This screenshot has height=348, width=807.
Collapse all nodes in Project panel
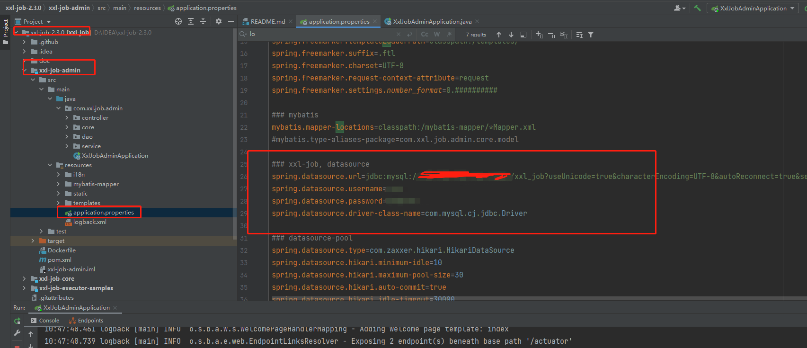tap(203, 21)
